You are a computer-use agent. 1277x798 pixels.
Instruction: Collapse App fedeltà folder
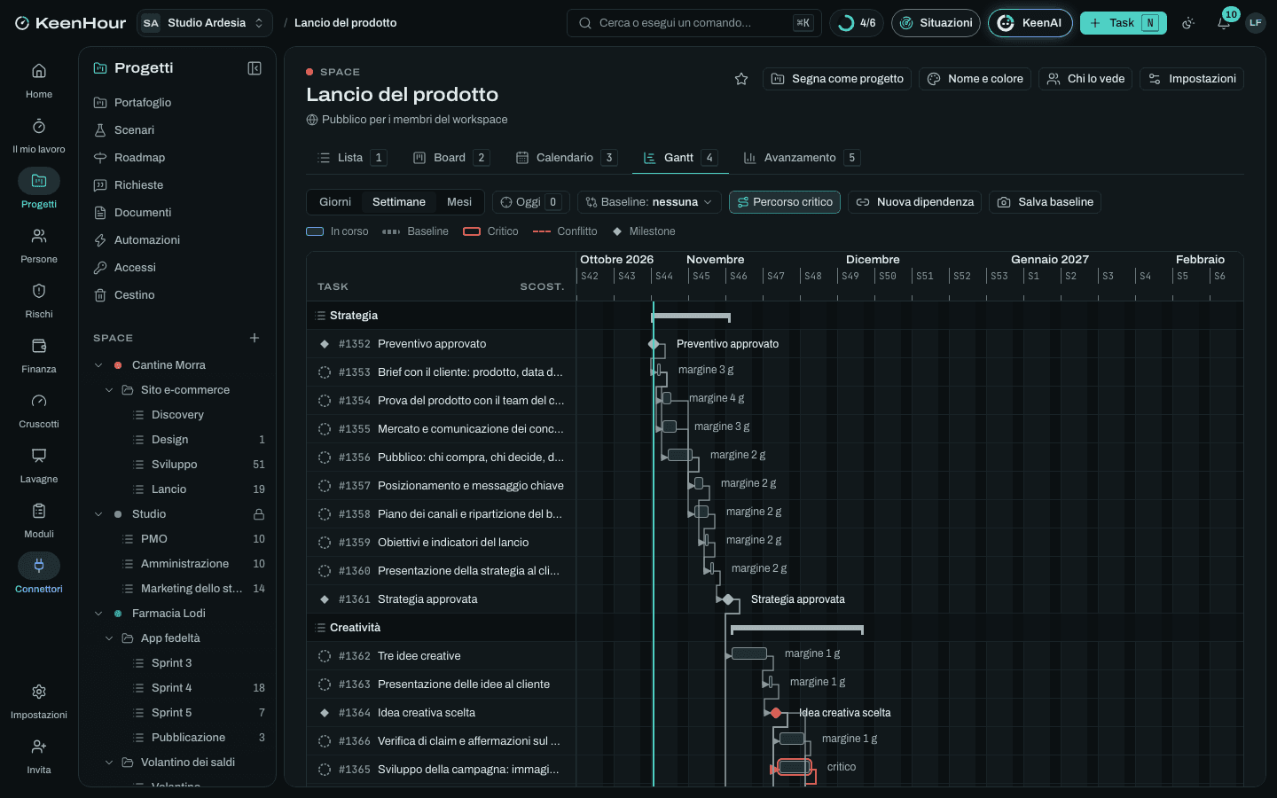pyautogui.click(x=109, y=638)
